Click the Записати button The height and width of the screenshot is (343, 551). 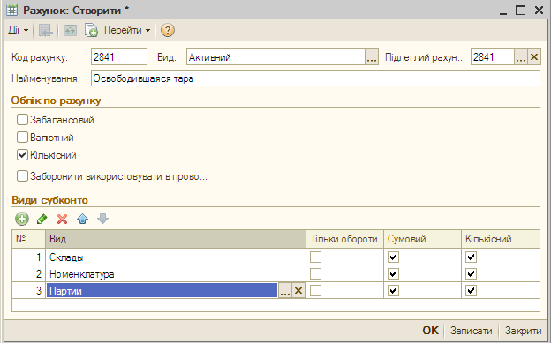tap(472, 331)
